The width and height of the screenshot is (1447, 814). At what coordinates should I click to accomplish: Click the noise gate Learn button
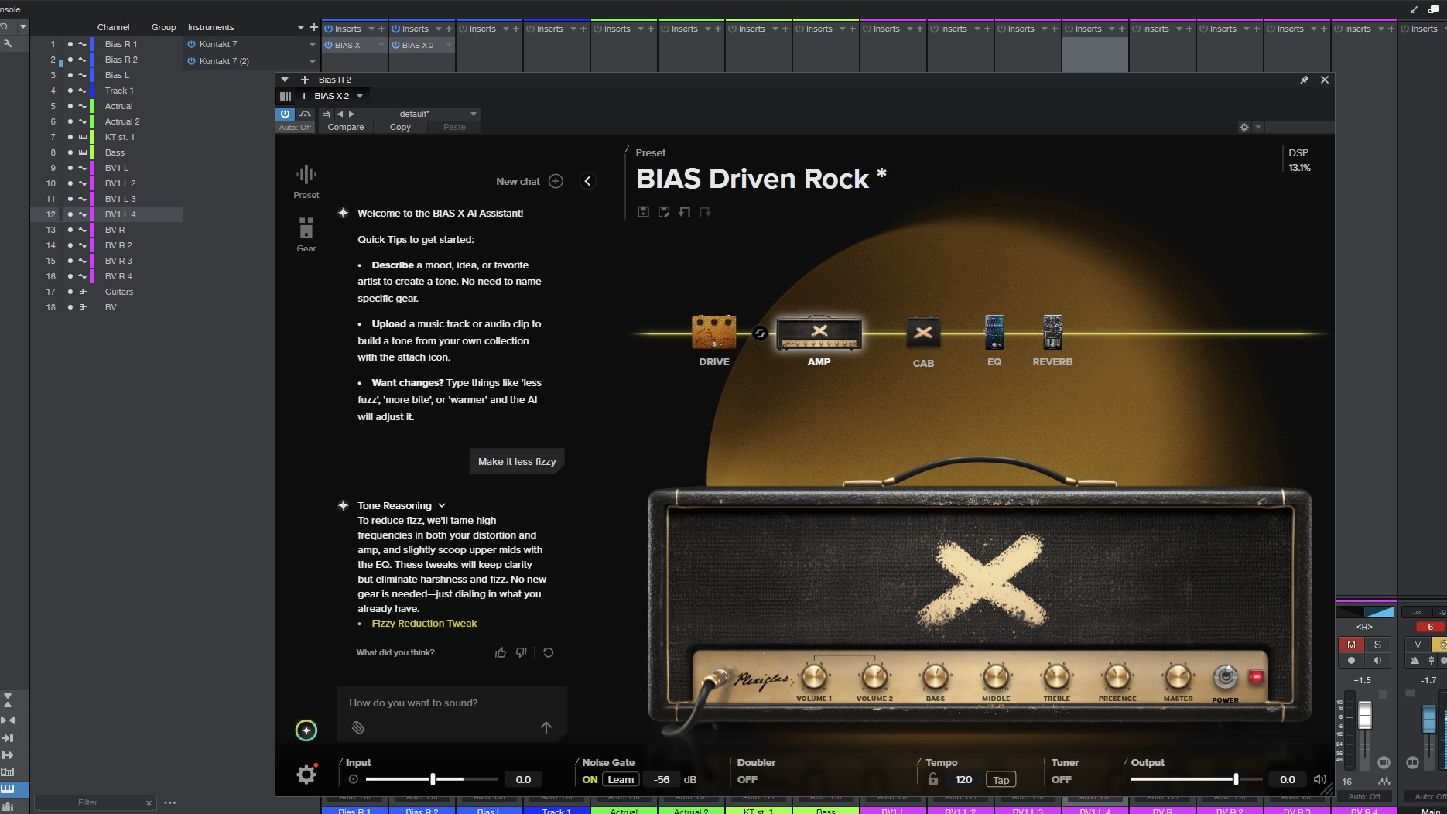(621, 779)
